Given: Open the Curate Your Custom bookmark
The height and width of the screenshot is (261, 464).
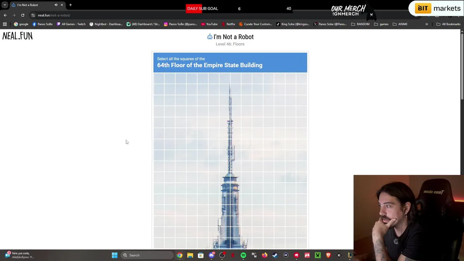Looking at the screenshot, I should pos(256,24).
